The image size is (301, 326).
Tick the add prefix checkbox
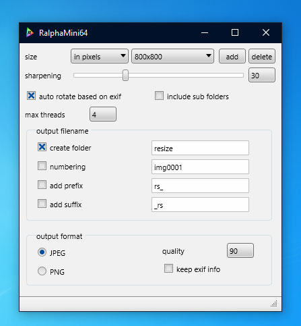coord(42,185)
